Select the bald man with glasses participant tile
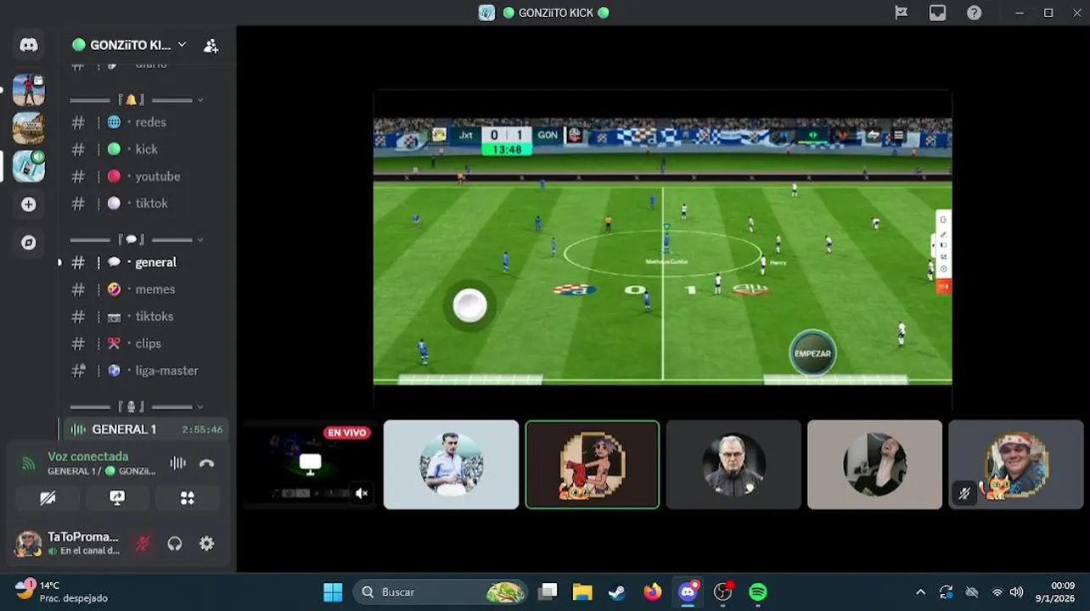 pos(733,465)
